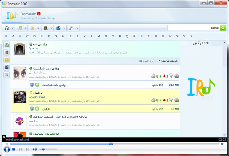Open the notes page toolbar icon
This screenshot has width=229, height=156.
(71, 28)
